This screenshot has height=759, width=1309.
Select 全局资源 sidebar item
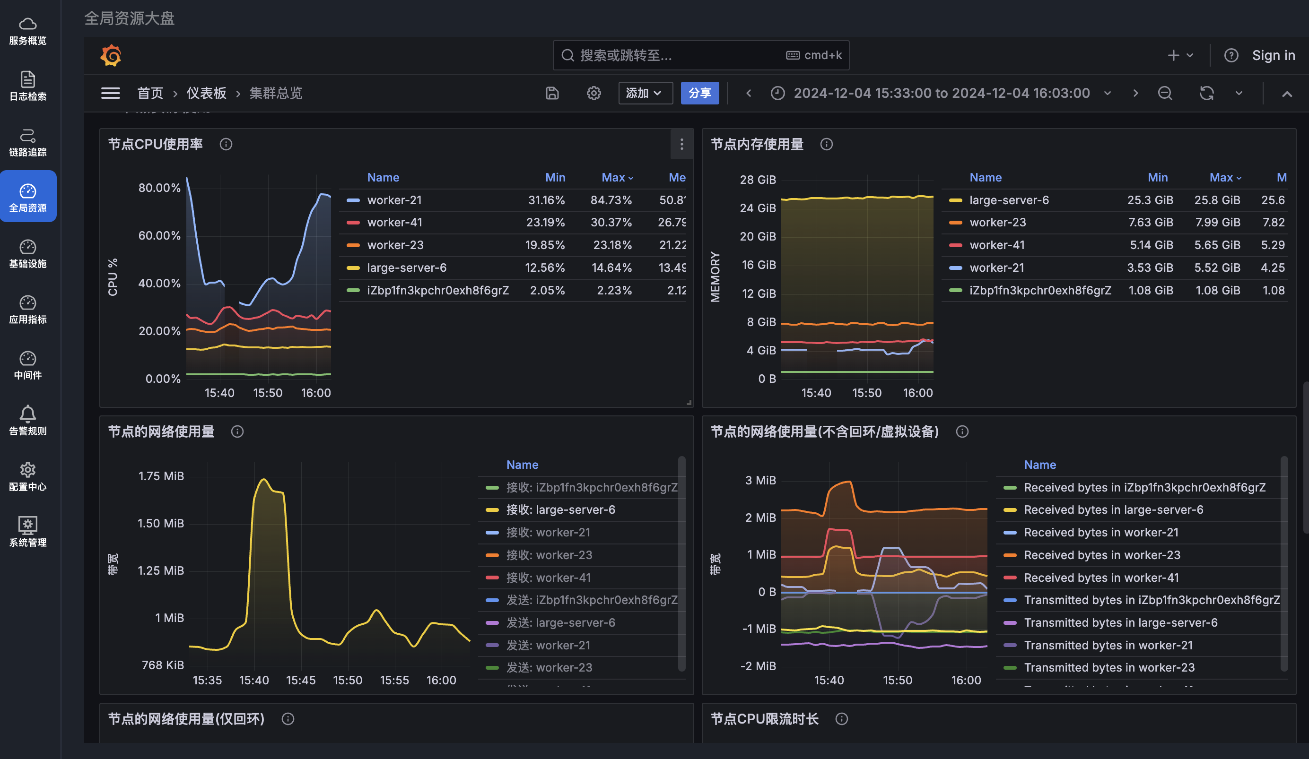pyautogui.click(x=28, y=196)
